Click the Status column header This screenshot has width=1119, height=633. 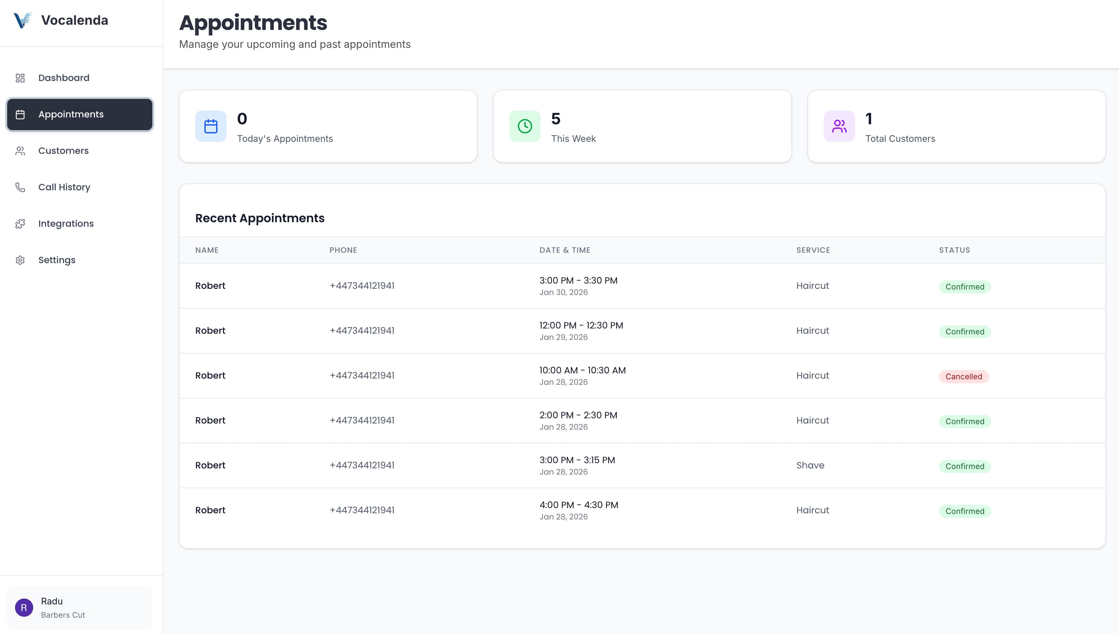[x=954, y=250]
